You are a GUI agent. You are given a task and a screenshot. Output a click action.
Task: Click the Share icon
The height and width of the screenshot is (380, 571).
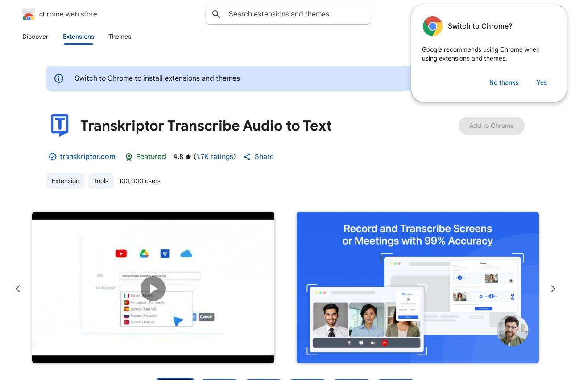tap(247, 157)
